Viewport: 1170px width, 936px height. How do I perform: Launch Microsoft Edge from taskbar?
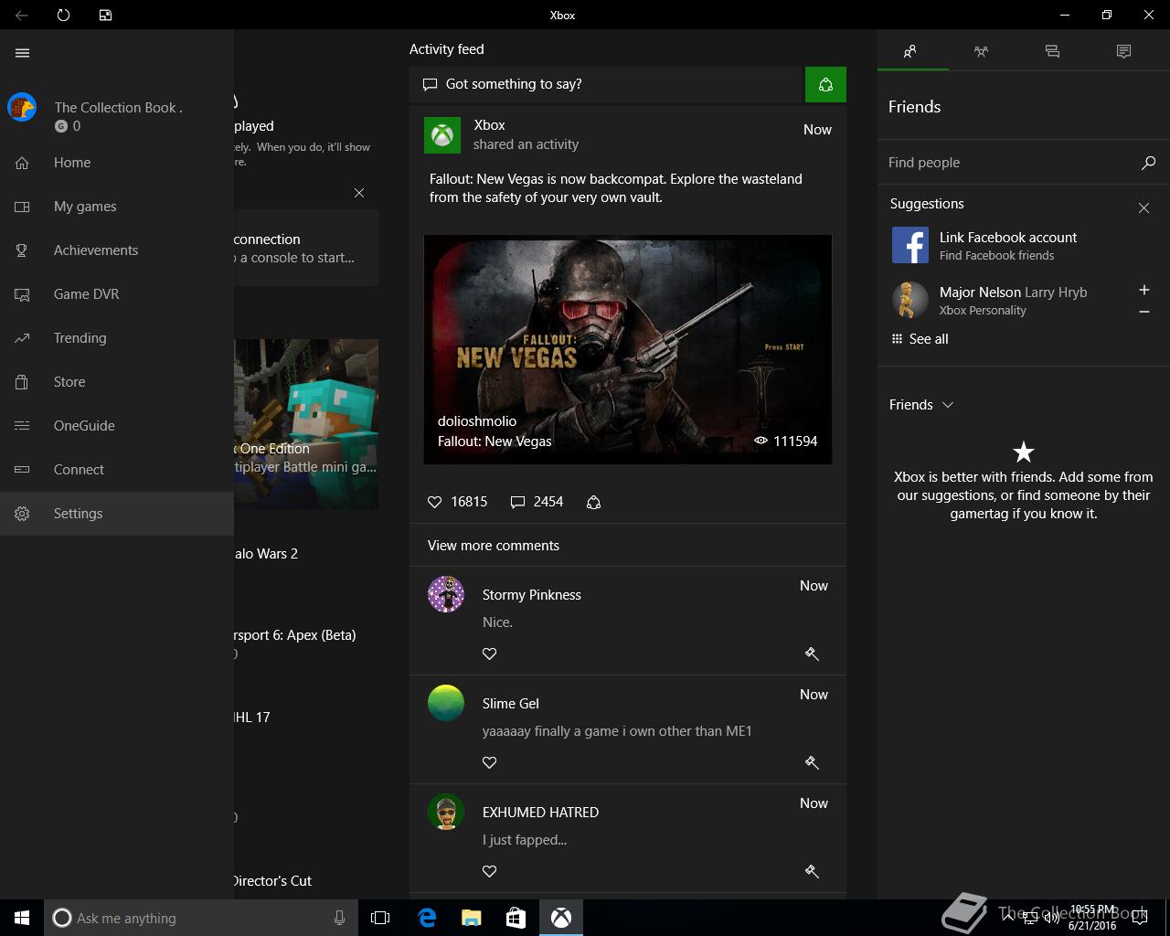[x=427, y=918]
